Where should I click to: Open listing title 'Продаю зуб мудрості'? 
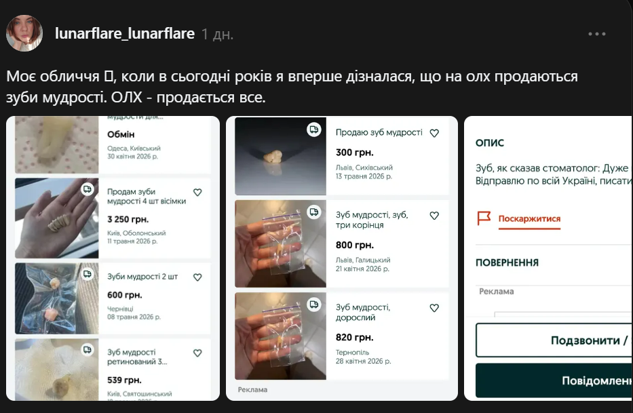[379, 132]
